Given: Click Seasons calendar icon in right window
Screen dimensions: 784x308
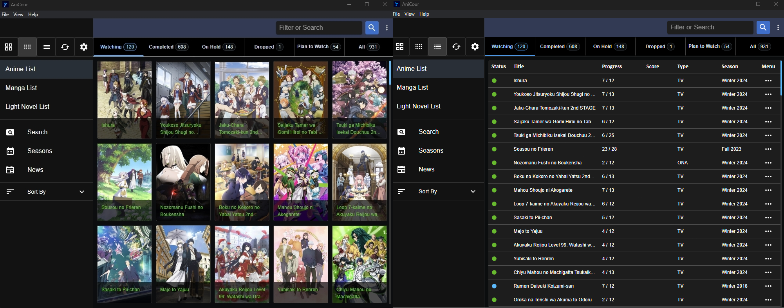Looking at the screenshot, I should point(401,151).
